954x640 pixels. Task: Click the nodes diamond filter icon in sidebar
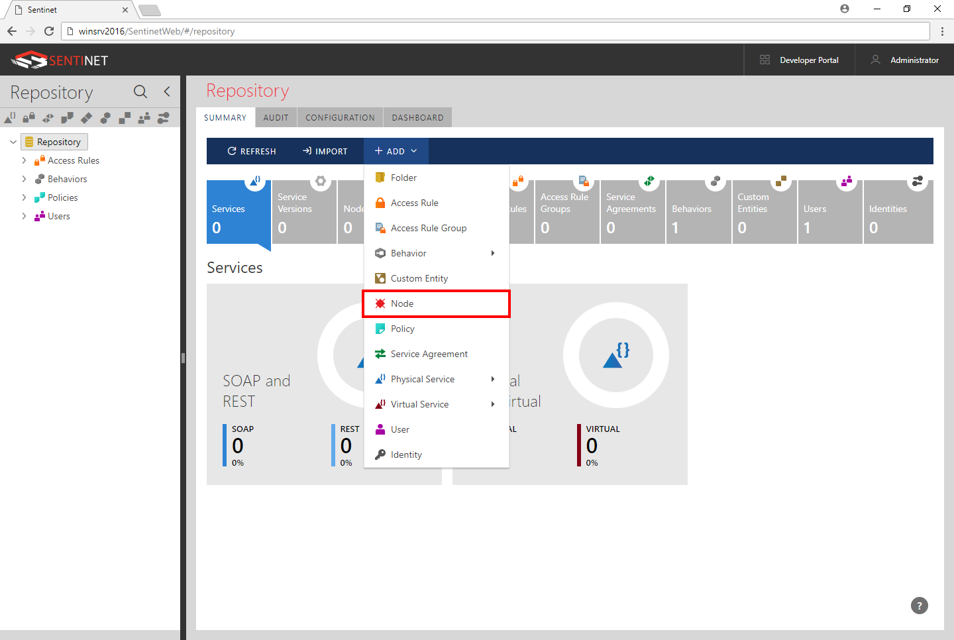click(86, 118)
